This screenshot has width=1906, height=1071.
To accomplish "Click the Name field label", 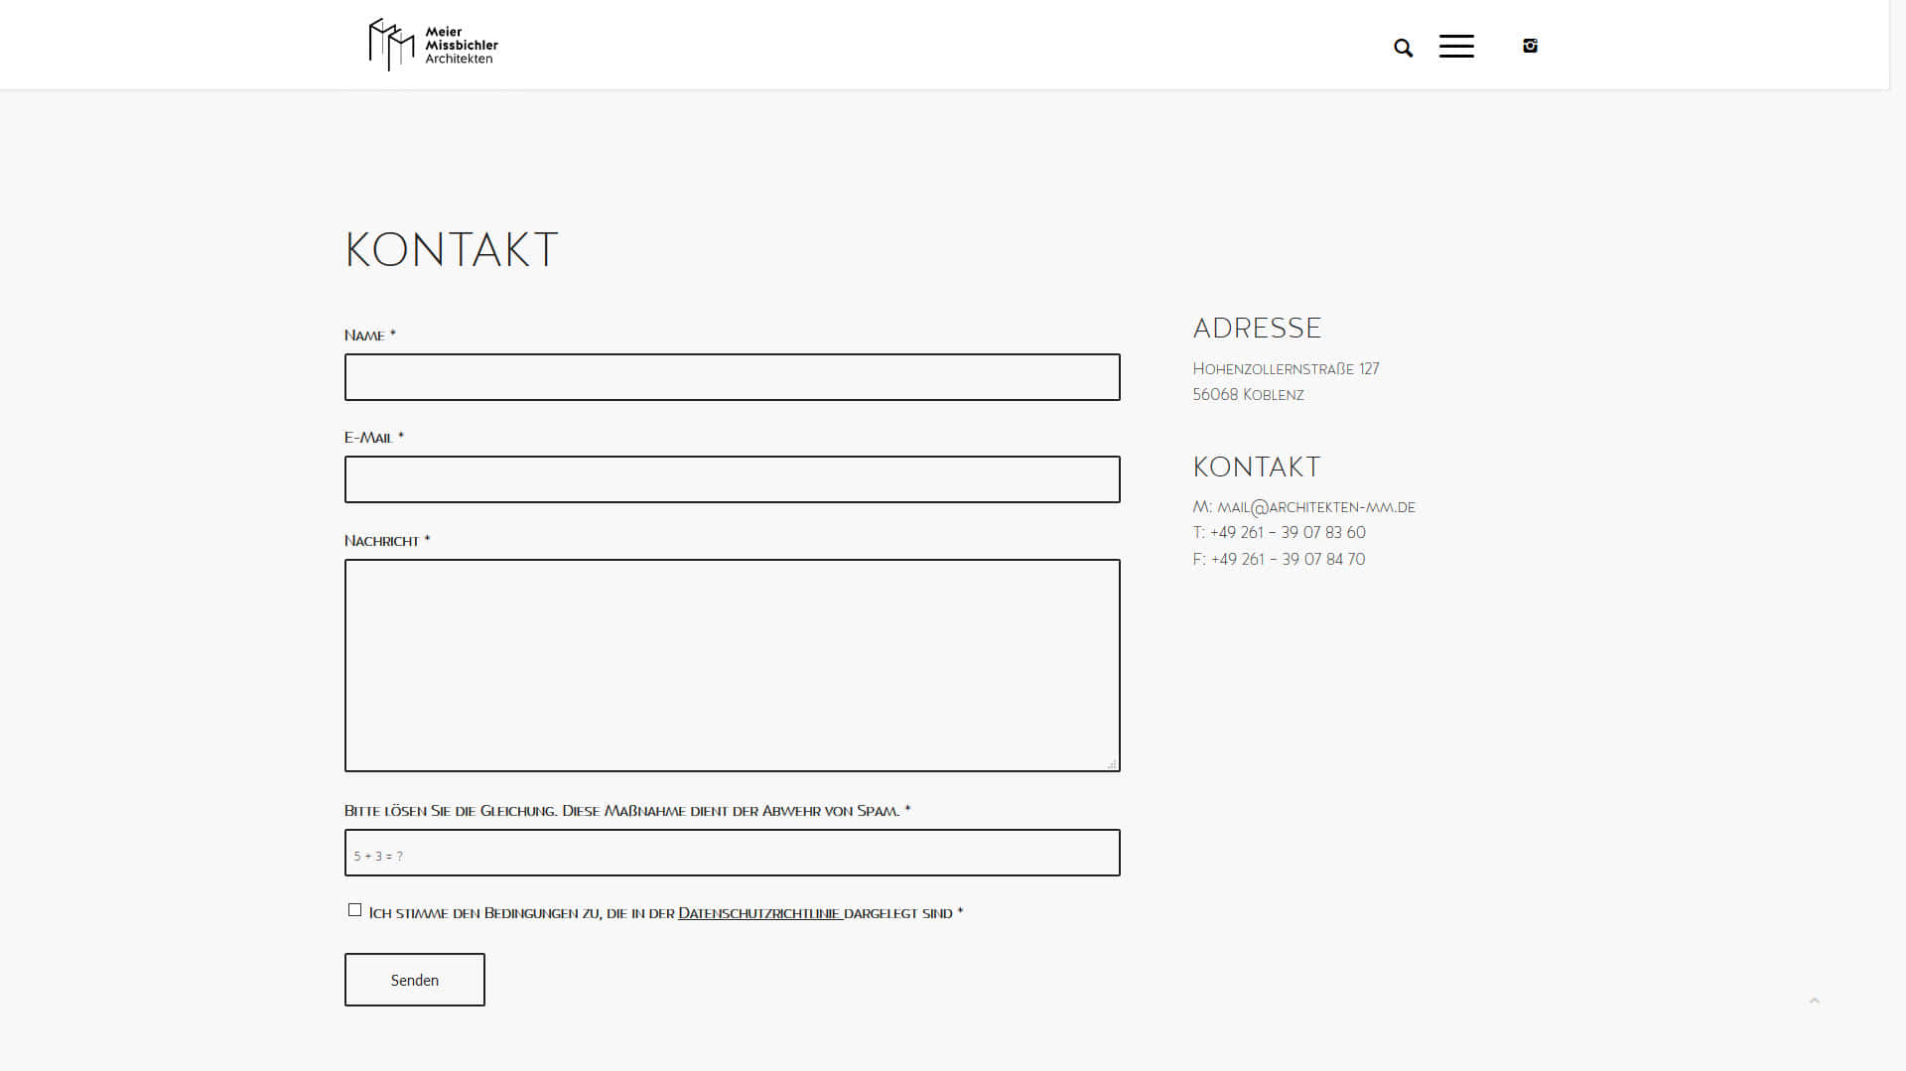I will pos(369,335).
